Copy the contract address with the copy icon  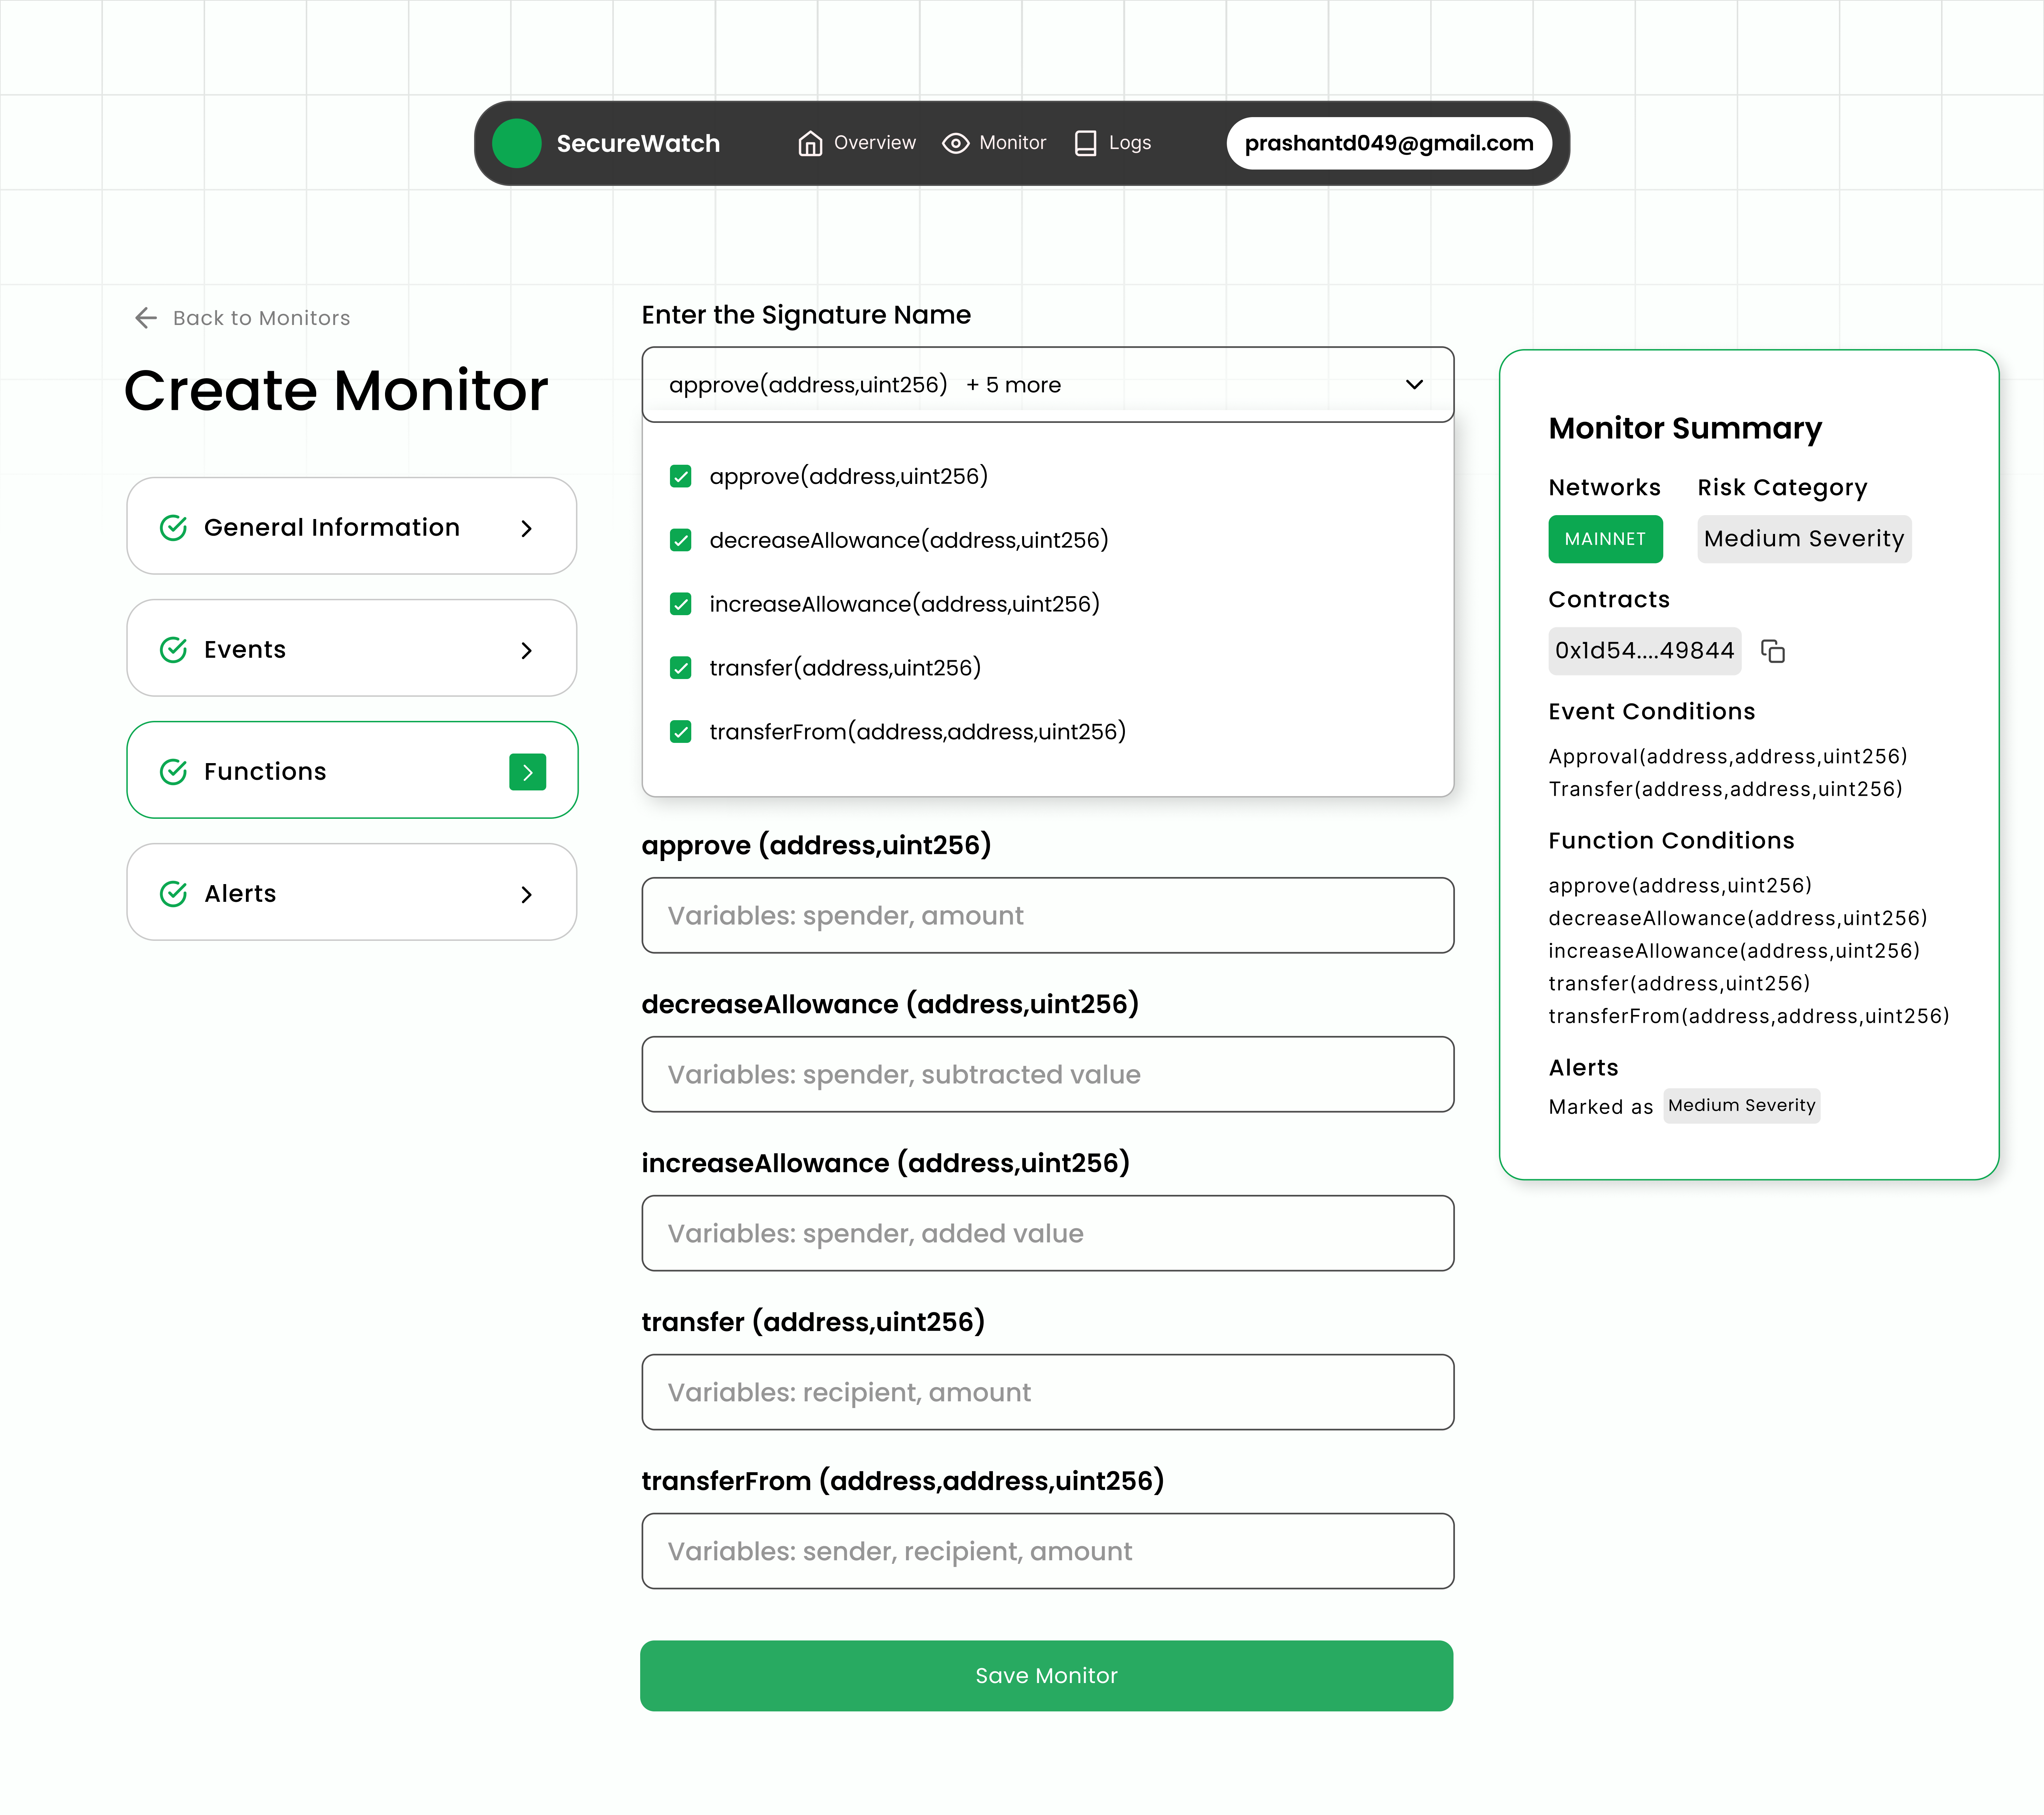click(x=1773, y=651)
